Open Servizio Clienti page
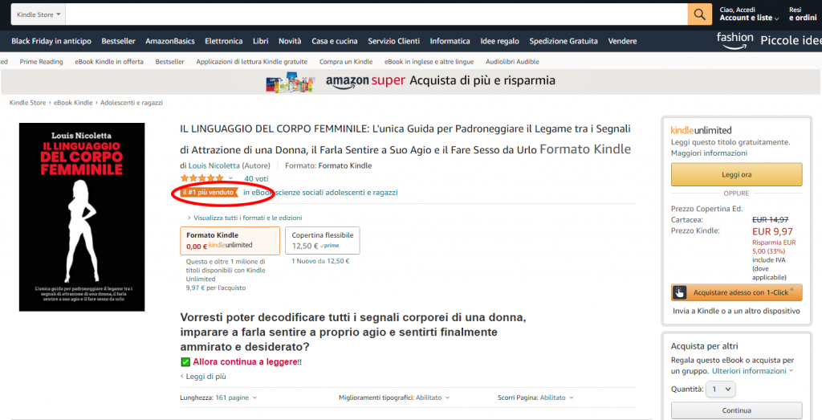The width and height of the screenshot is (822, 420). [393, 41]
